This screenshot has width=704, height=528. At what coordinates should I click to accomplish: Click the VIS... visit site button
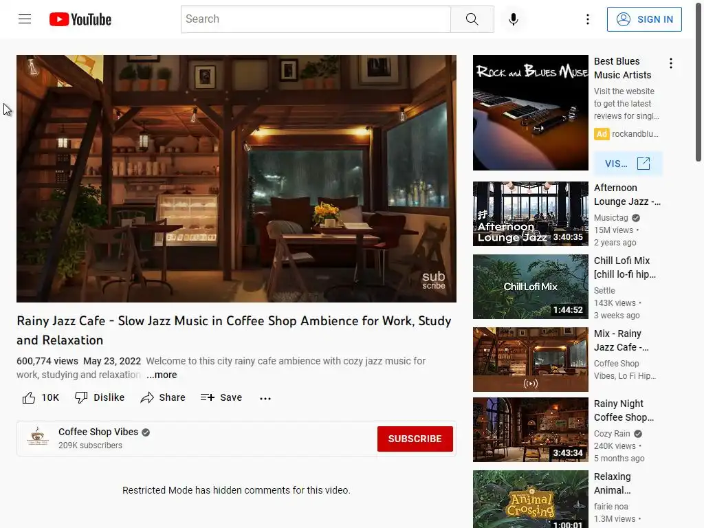point(628,164)
